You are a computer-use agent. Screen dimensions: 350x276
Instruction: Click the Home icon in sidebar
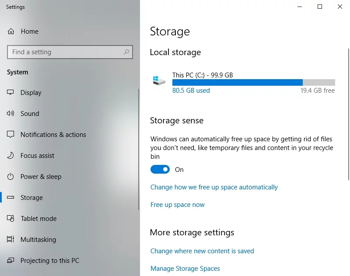tap(11, 31)
